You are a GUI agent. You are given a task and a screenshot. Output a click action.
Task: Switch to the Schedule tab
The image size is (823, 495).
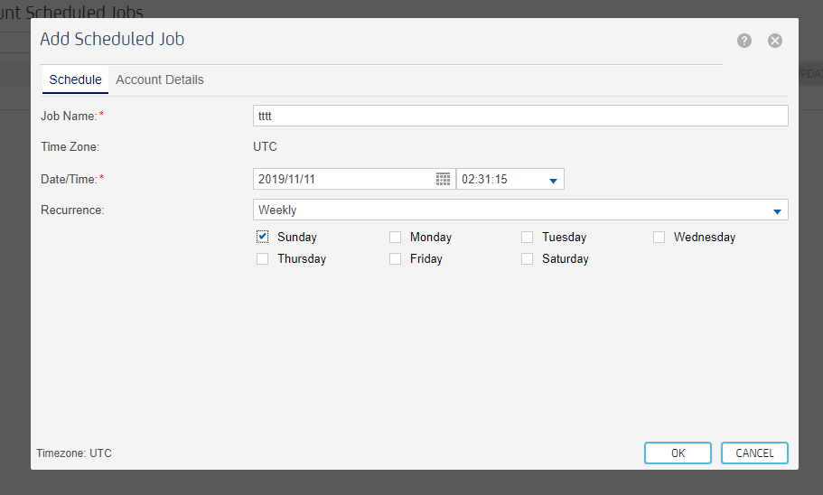pyautogui.click(x=75, y=79)
